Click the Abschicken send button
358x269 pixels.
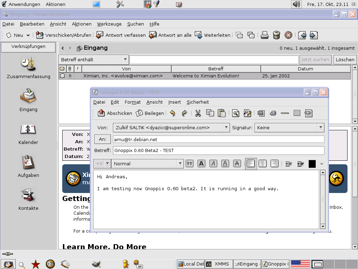115,113
